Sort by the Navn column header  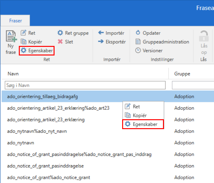click(13, 74)
